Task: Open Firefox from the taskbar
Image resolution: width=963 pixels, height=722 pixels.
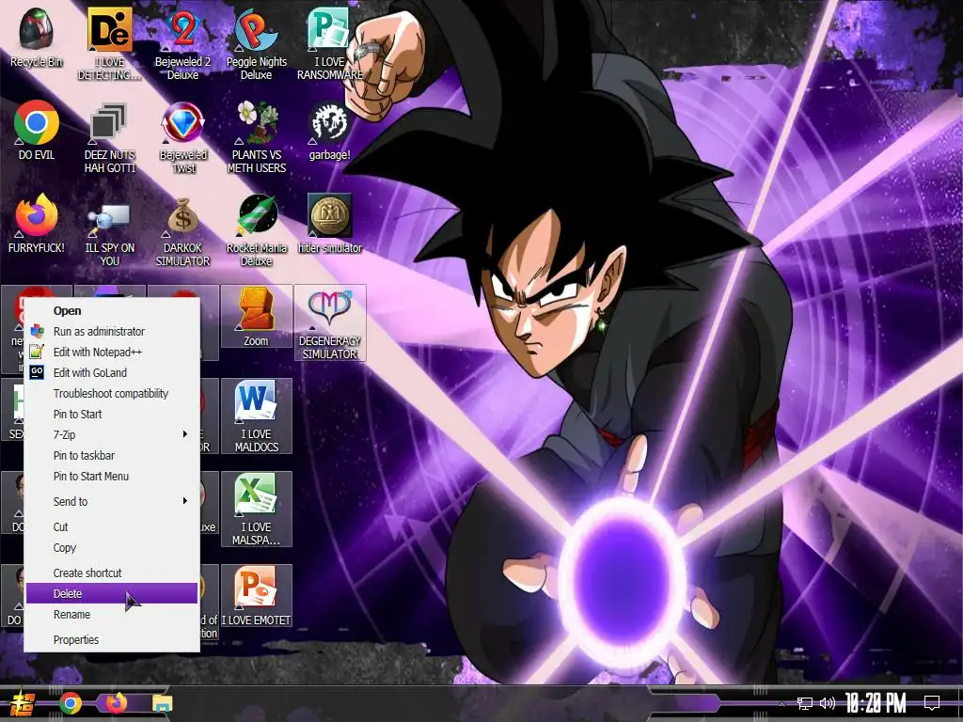Action: [117, 703]
